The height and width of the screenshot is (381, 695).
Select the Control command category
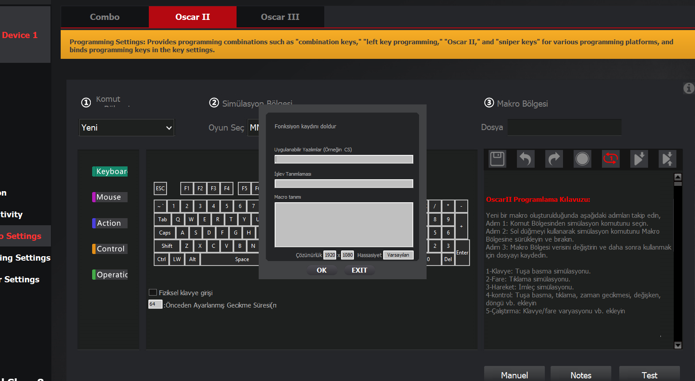[x=110, y=249]
